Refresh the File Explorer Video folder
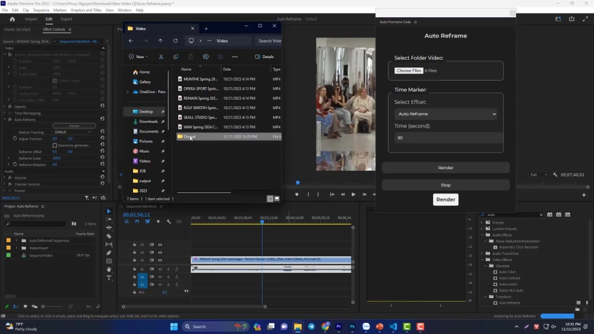Viewport: 594px width, 334px height. coord(175,41)
